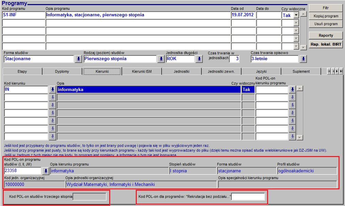Click Czas trwania opisowo field showing 3-letnie
Screen dimensions: 345x206
click(x=275, y=59)
